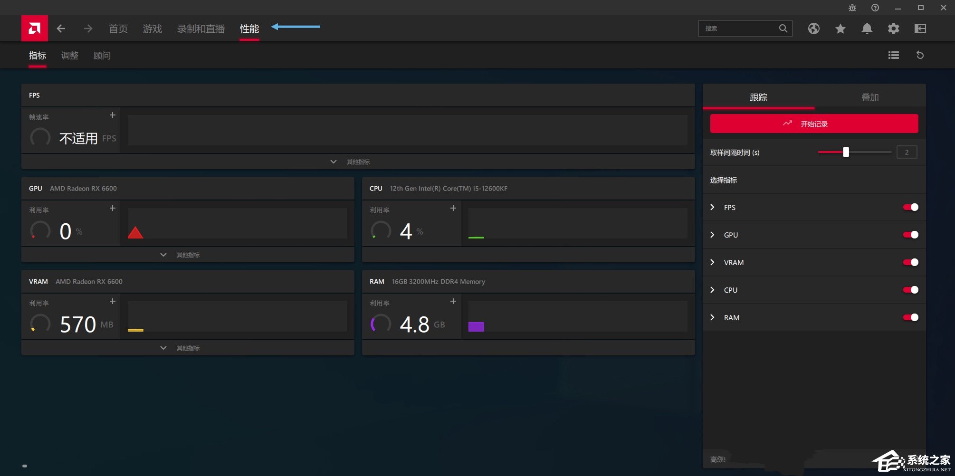Expand RAM metric options chevron
955x476 pixels.
[x=712, y=317]
